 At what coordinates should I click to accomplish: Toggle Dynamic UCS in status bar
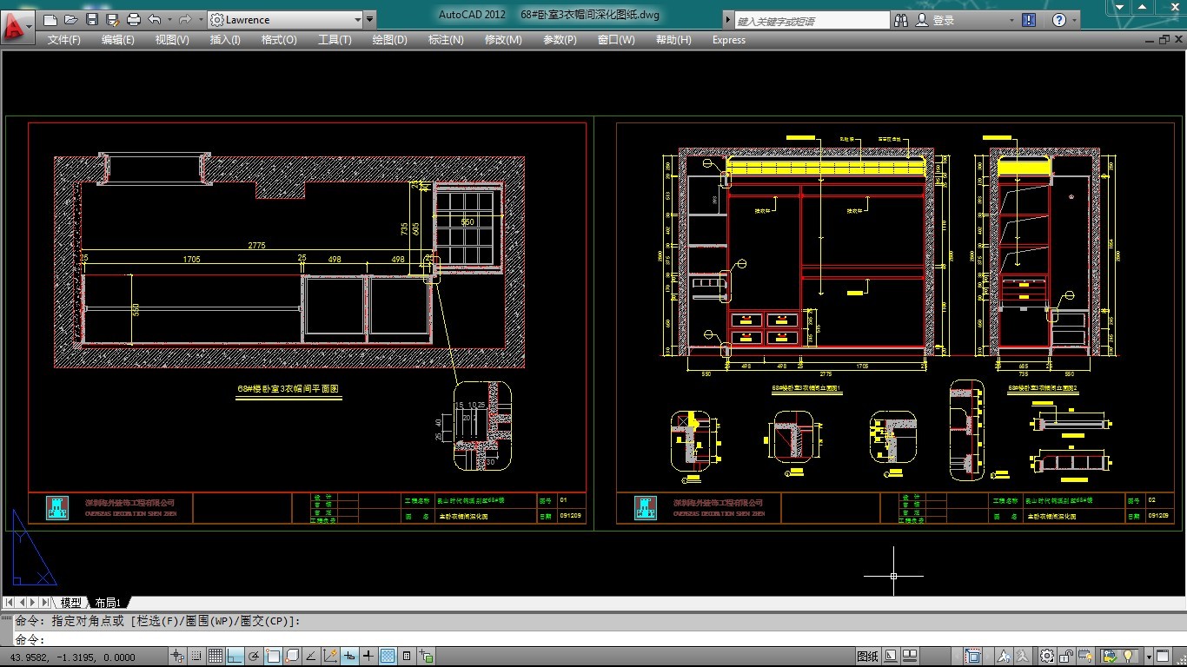coord(330,657)
